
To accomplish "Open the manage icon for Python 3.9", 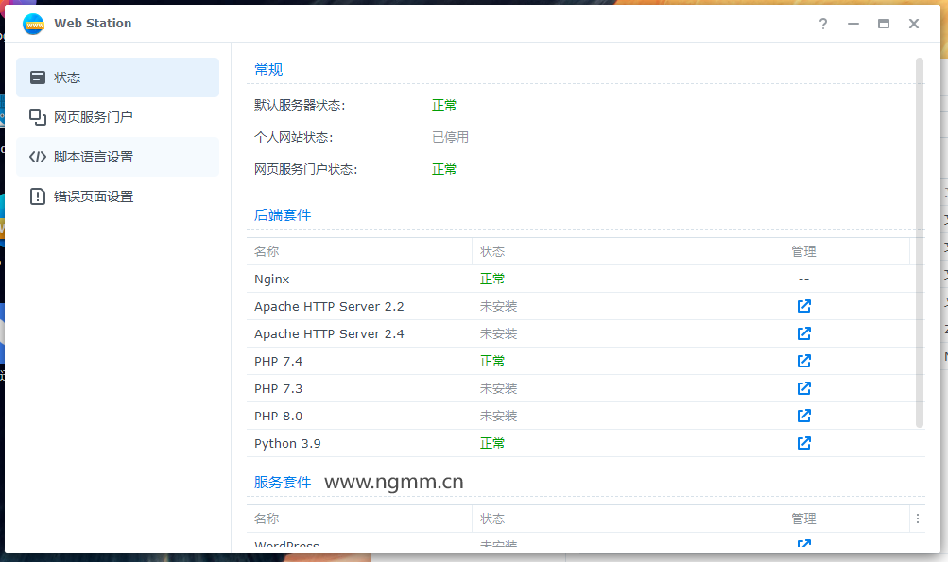I will (802, 443).
